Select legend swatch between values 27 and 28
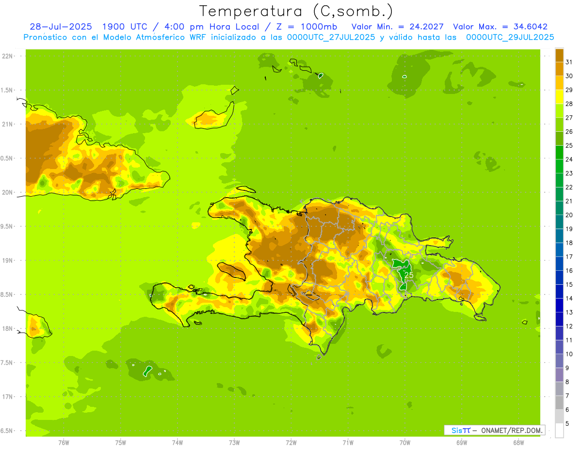Image resolution: width=582 pixels, height=449 pixels. pyautogui.click(x=559, y=110)
